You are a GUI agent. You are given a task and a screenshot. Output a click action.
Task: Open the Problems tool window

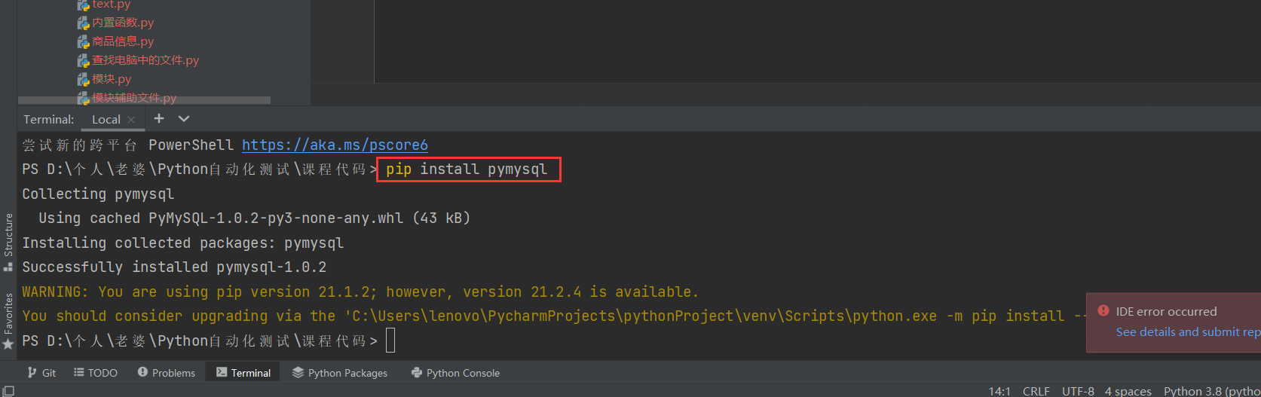167,373
